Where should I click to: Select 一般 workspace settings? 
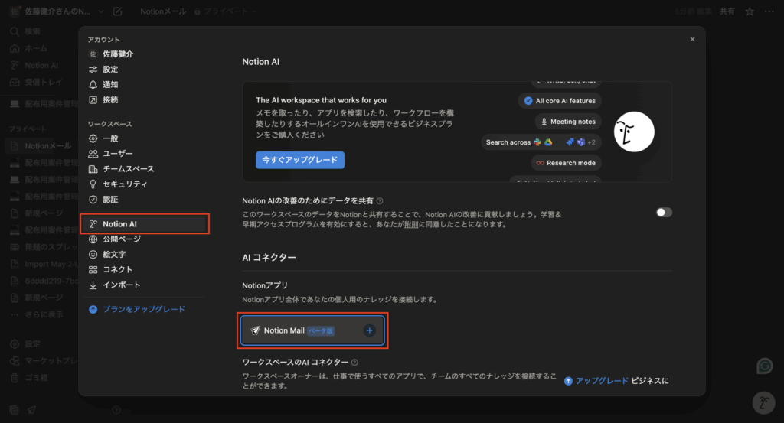pyautogui.click(x=110, y=138)
